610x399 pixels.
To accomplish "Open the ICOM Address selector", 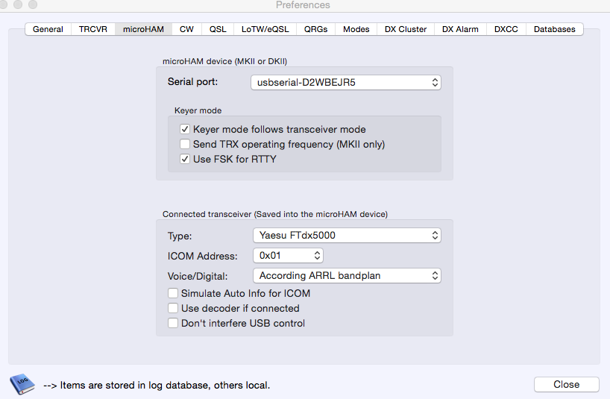I will tap(288, 256).
